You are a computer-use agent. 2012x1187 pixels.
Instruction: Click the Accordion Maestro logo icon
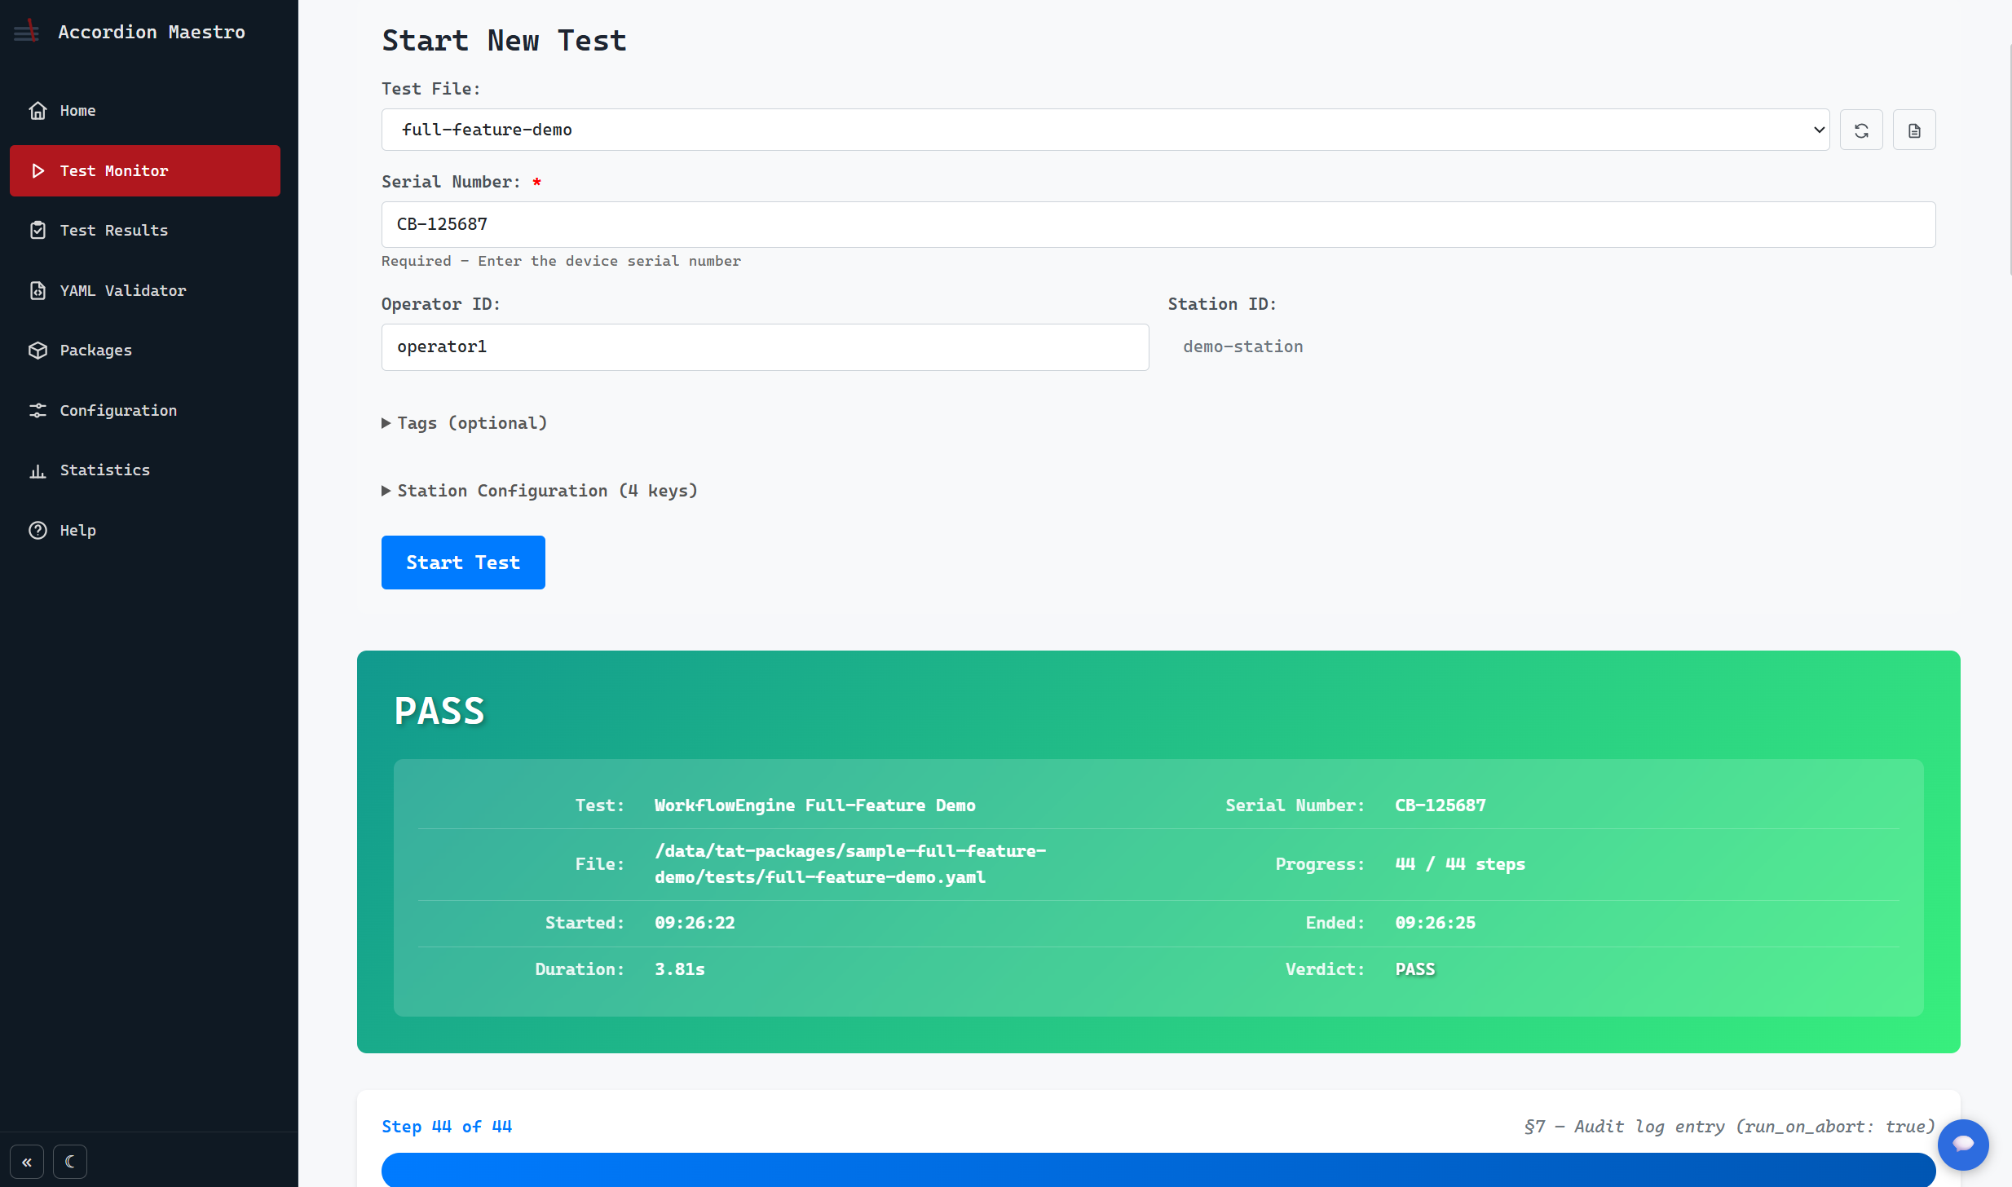coord(26,32)
